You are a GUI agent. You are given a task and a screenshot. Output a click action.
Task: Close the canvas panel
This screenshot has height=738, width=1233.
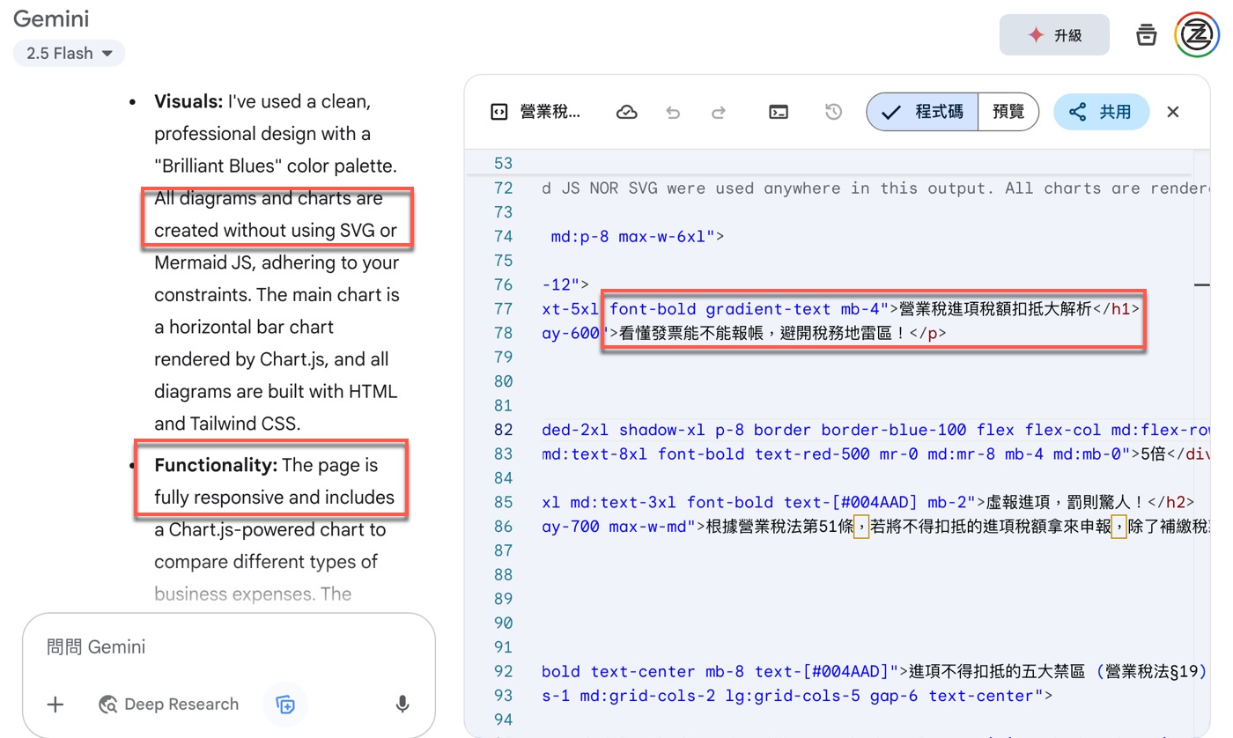[1173, 112]
